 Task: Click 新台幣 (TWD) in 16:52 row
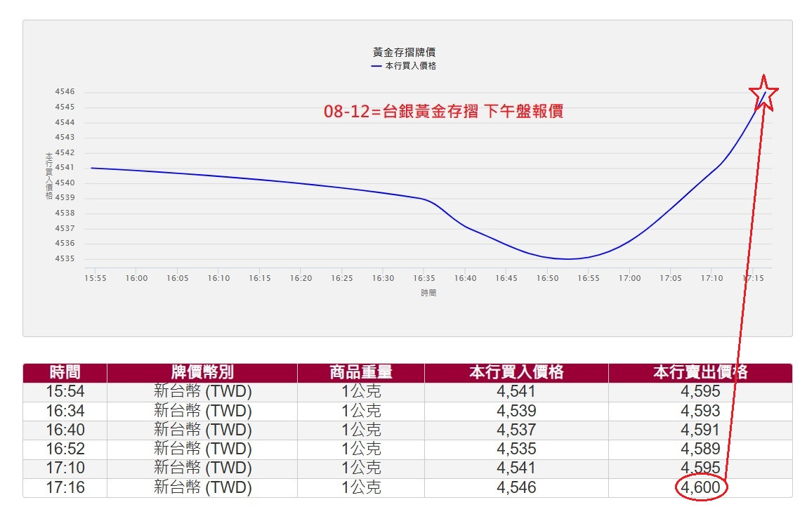203,449
